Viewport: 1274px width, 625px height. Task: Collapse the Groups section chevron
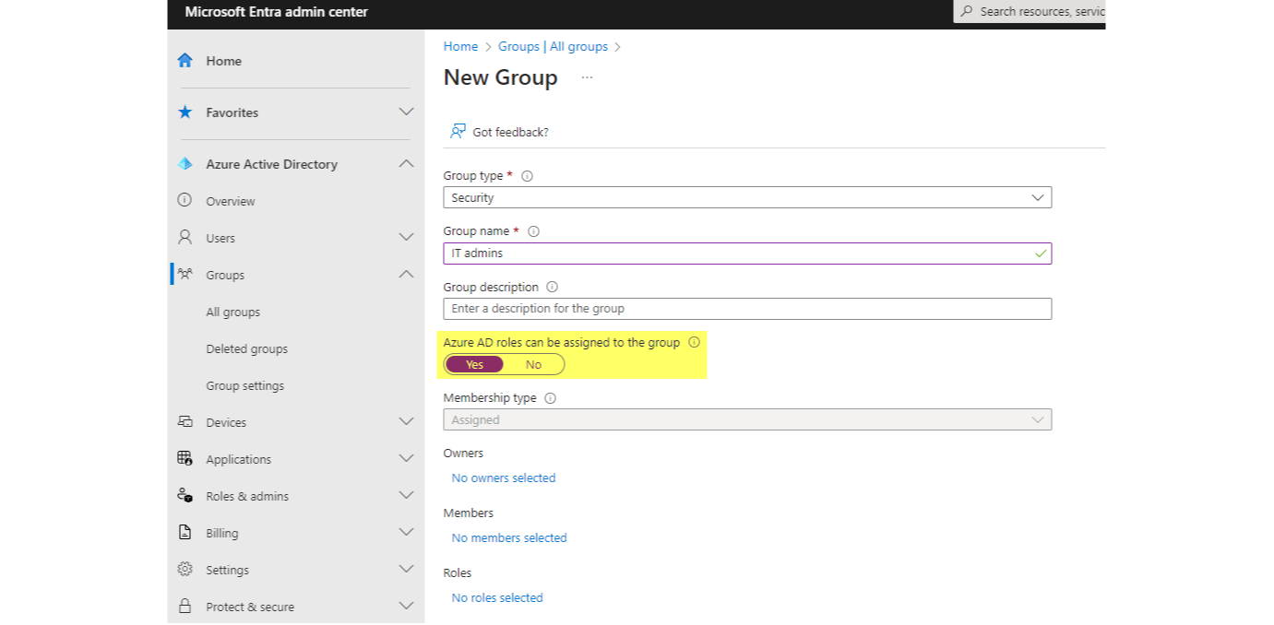[x=406, y=275]
